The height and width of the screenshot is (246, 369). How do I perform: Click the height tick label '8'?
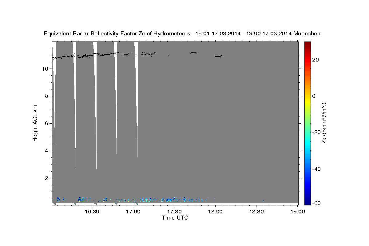pyautogui.click(x=46, y=96)
